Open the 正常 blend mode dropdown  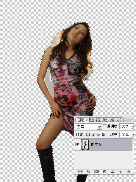tap(88, 127)
